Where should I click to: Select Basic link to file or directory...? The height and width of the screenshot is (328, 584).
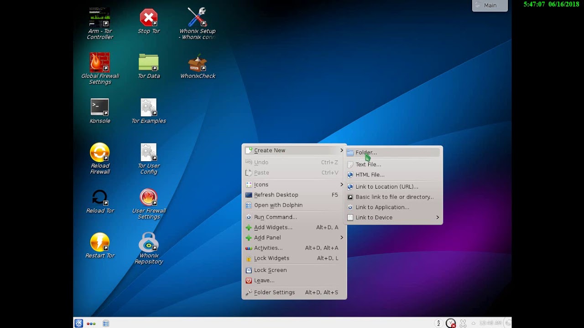tap(393, 197)
